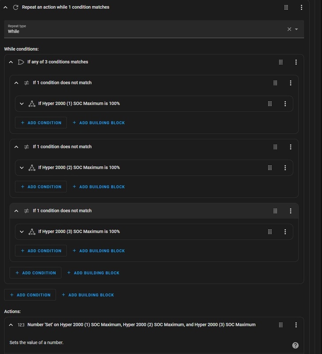Click drag handle of not-match block with Hyper 2000 (3)
The image size is (322, 354).
pos(275,211)
